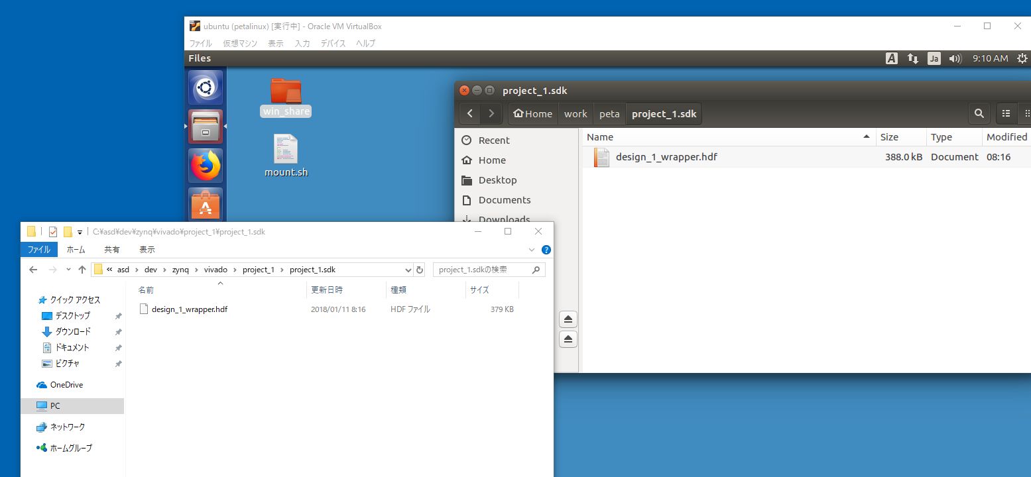Select the Home breadcrumb in the Files path bar

pos(532,113)
